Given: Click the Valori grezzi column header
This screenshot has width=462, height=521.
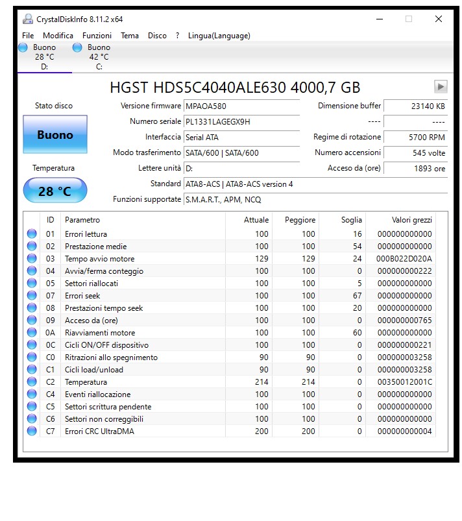Looking at the screenshot, I should [400, 220].
